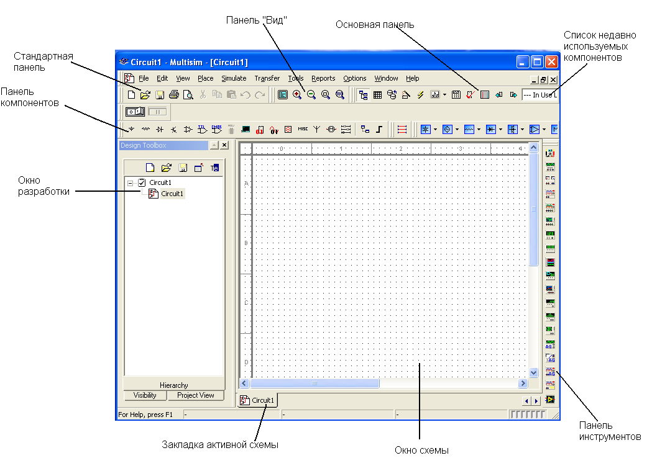Viewport: 652px width, 471px height.
Task: Open the Simulate menu
Action: click(x=234, y=78)
